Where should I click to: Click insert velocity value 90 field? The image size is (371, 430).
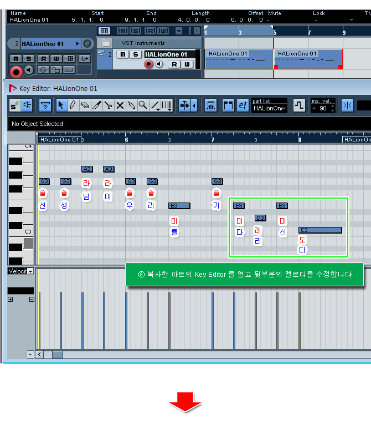pyautogui.click(x=323, y=109)
